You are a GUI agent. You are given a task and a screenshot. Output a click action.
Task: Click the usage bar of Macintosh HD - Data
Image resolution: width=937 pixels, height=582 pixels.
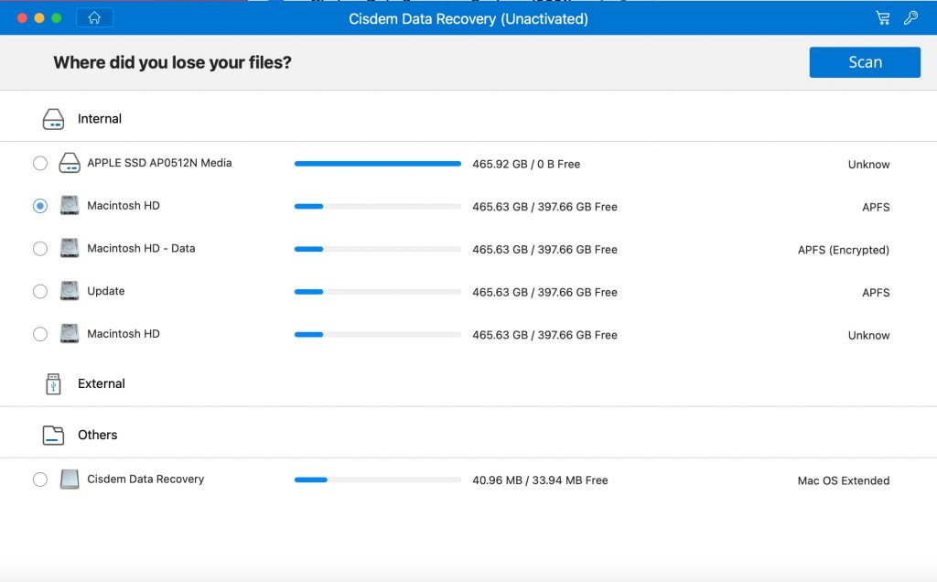378,249
